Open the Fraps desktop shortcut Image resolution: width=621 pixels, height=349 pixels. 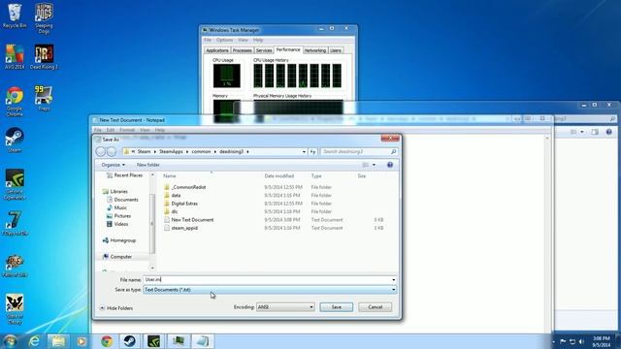click(x=44, y=99)
